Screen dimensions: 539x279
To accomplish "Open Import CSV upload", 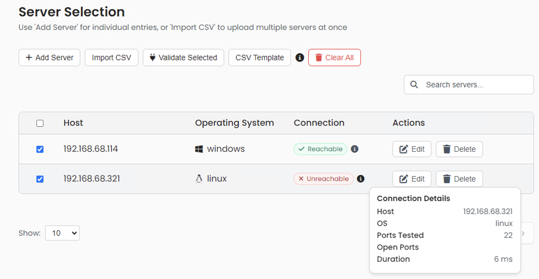I will pos(111,57).
